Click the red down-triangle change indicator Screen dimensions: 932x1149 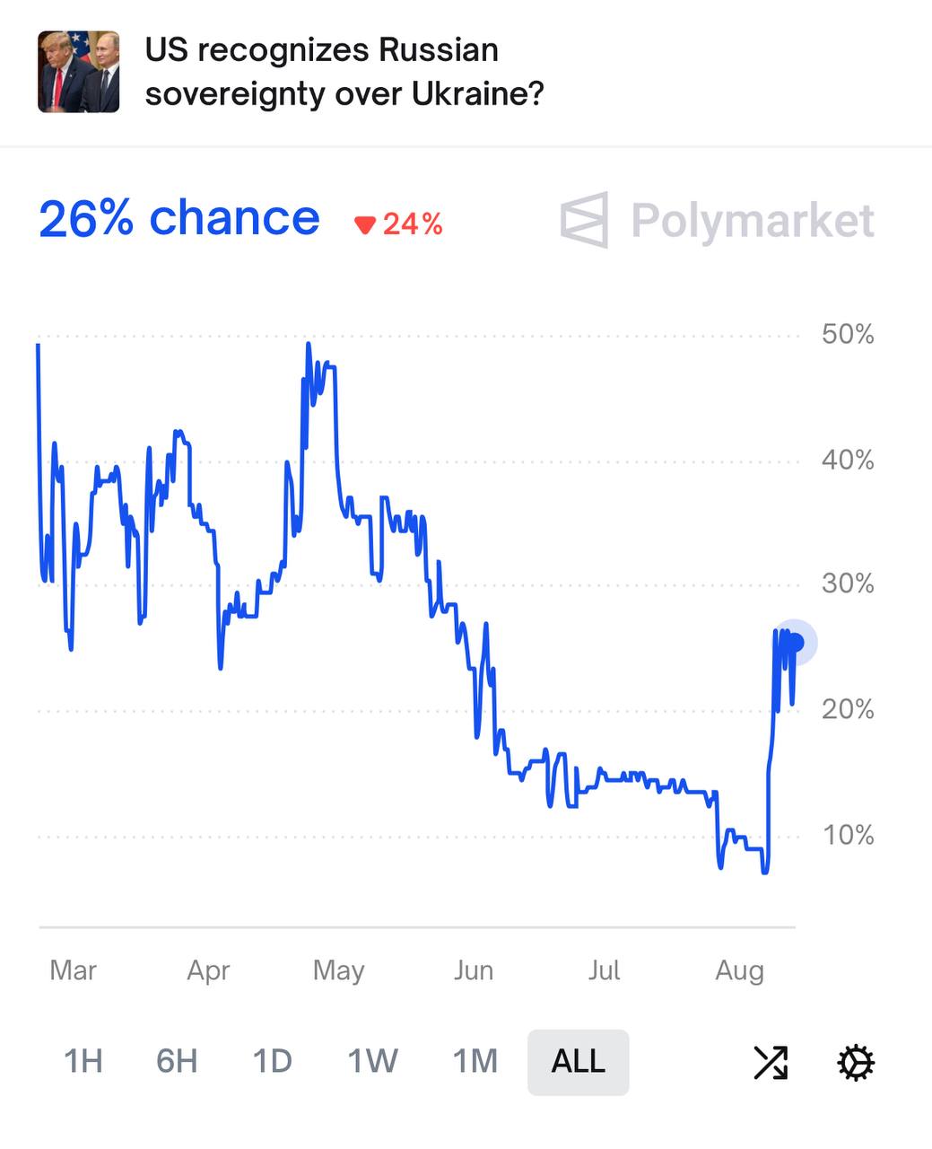point(364,224)
